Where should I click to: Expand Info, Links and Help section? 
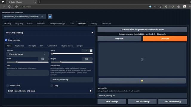point(49,33)
